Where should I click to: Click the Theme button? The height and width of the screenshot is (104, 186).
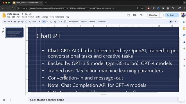click(92, 22)
